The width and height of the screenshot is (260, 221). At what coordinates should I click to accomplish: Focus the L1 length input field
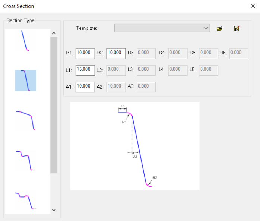85,70
